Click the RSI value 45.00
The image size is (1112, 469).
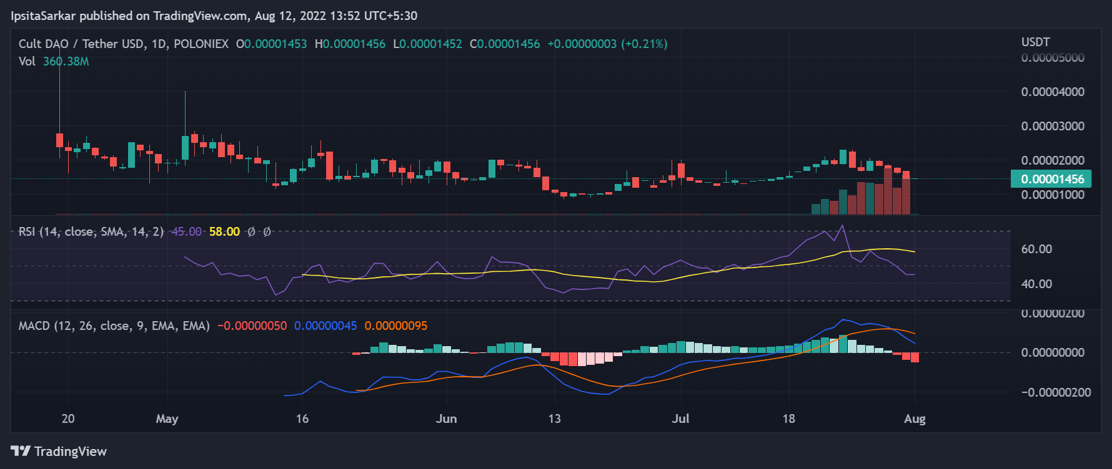pos(187,231)
